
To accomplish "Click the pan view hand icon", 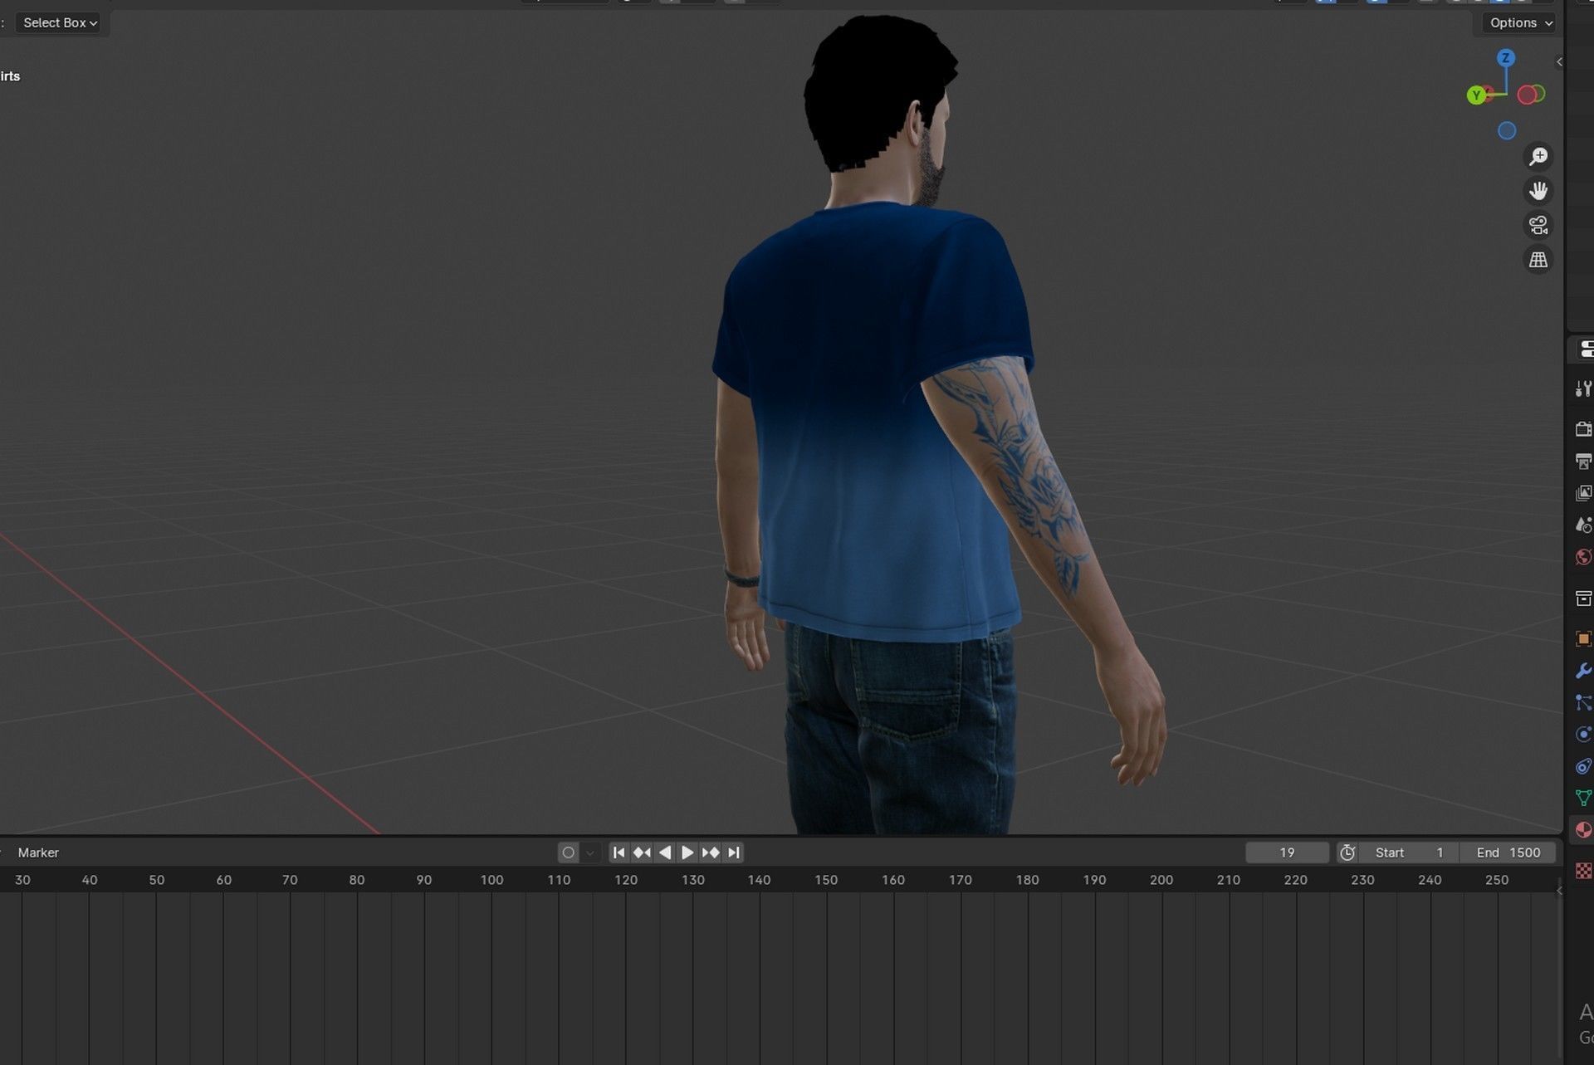I will pos(1538,191).
